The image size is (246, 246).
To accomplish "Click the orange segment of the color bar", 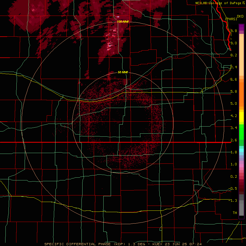I will click(241, 94).
